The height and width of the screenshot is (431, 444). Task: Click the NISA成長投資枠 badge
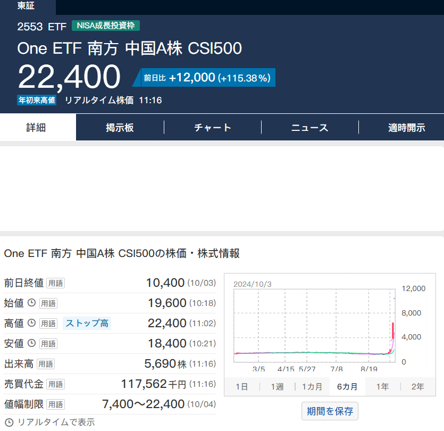(106, 26)
